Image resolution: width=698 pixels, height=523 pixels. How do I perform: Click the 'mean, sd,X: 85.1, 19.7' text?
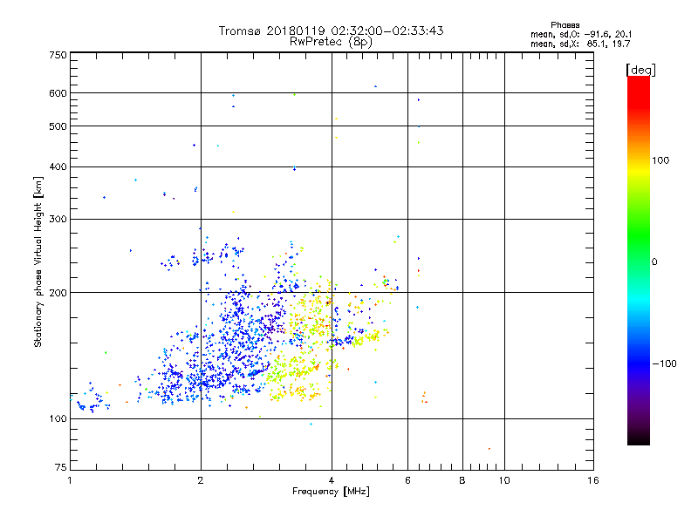[580, 44]
